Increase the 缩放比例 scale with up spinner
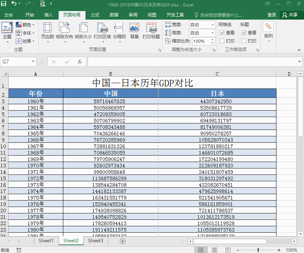This screenshot has width=304, height=253. pos(212,40)
